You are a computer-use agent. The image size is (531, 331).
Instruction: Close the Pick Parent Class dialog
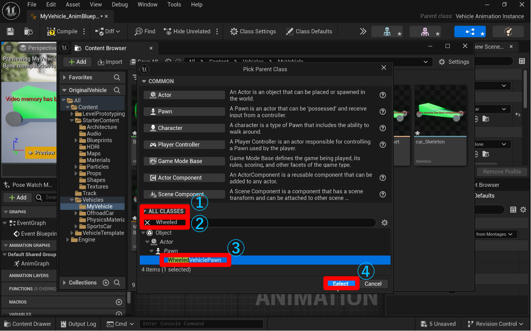coord(384,68)
